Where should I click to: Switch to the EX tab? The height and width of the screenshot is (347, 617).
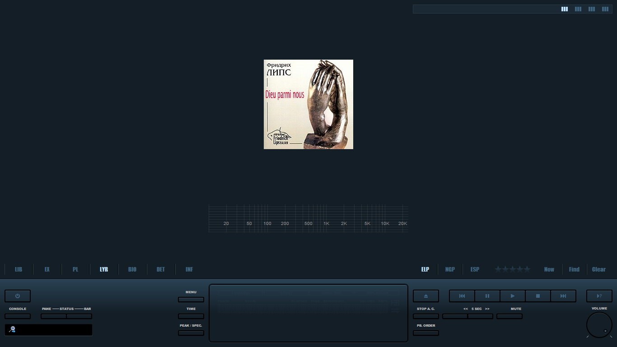[47, 269]
